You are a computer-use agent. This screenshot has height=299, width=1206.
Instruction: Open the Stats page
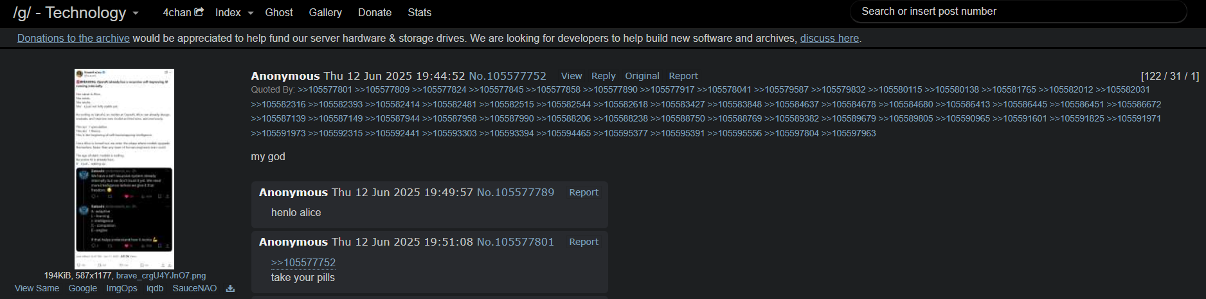420,12
